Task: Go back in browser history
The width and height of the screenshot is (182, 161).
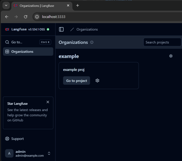Action: tap(7, 17)
